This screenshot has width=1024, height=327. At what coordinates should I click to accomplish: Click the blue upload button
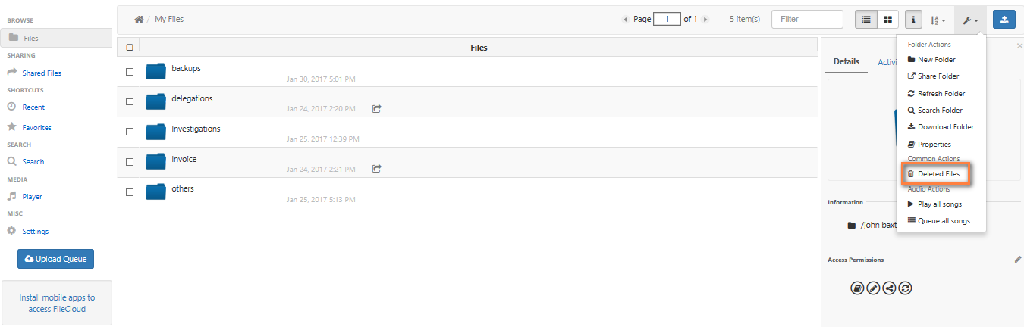tap(1004, 19)
